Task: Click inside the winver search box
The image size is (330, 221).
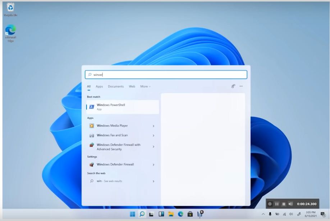Action: pos(166,75)
